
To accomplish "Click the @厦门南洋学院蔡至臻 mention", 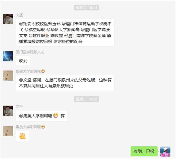I will (85, 36).
